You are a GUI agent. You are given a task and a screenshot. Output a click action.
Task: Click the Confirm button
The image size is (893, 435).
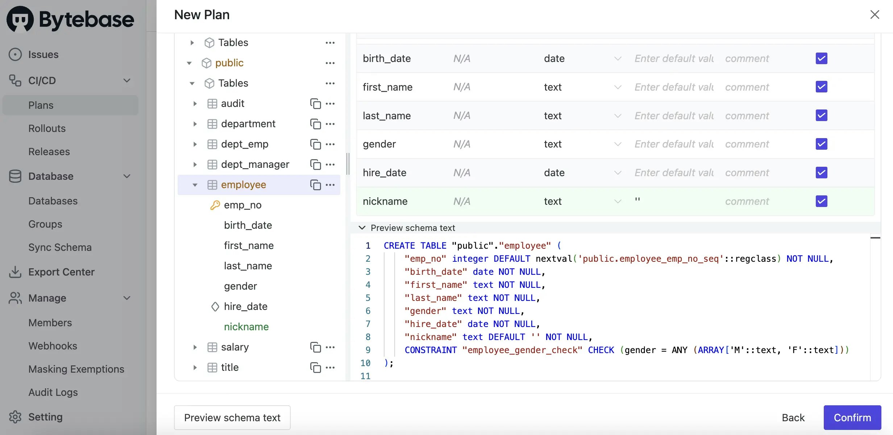tap(852, 418)
